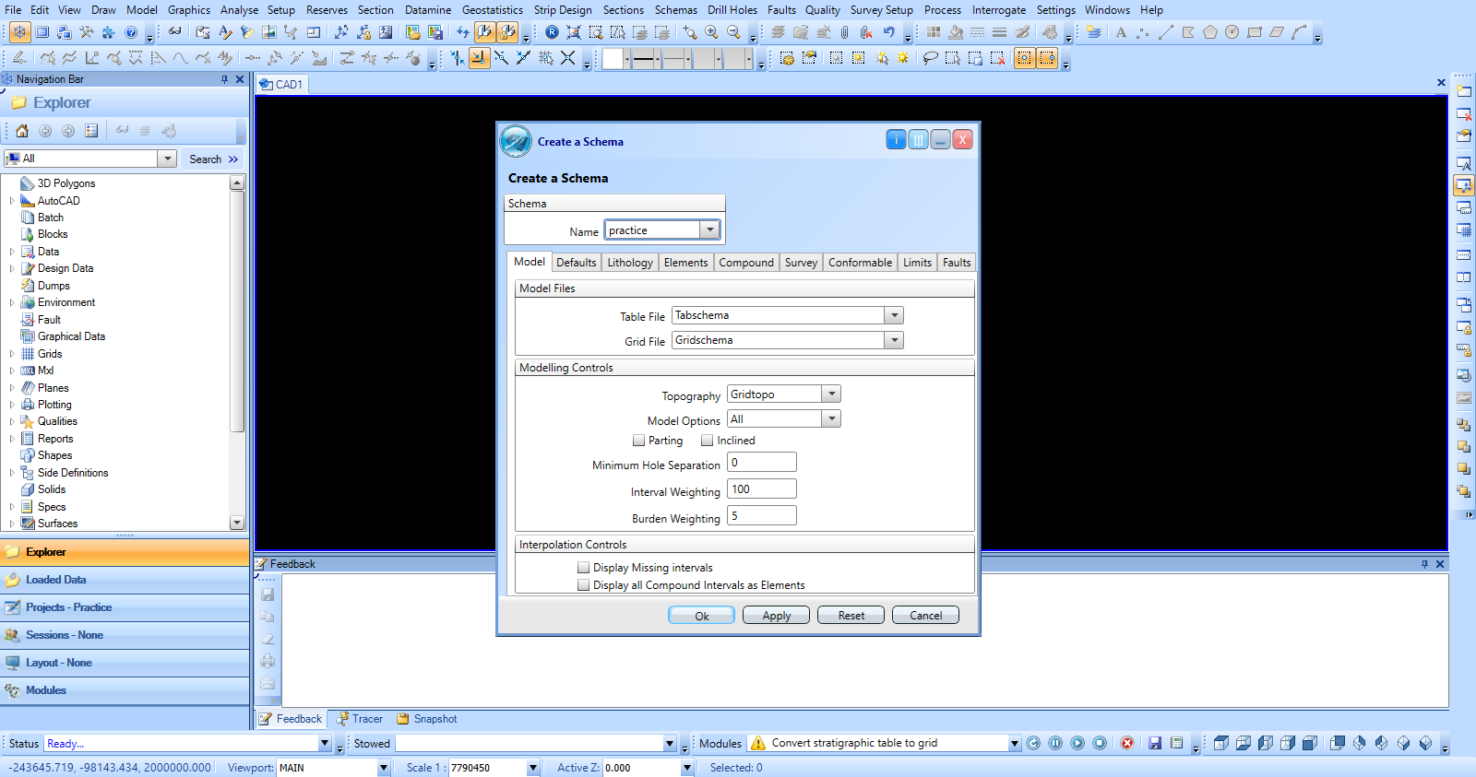This screenshot has width=1476, height=777.
Task: Expand the Model Options dropdown
Action: (831, 419)
